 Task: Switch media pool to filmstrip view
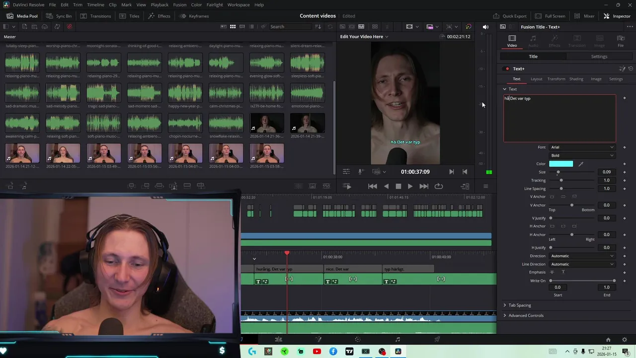click(x=242, y=26)
